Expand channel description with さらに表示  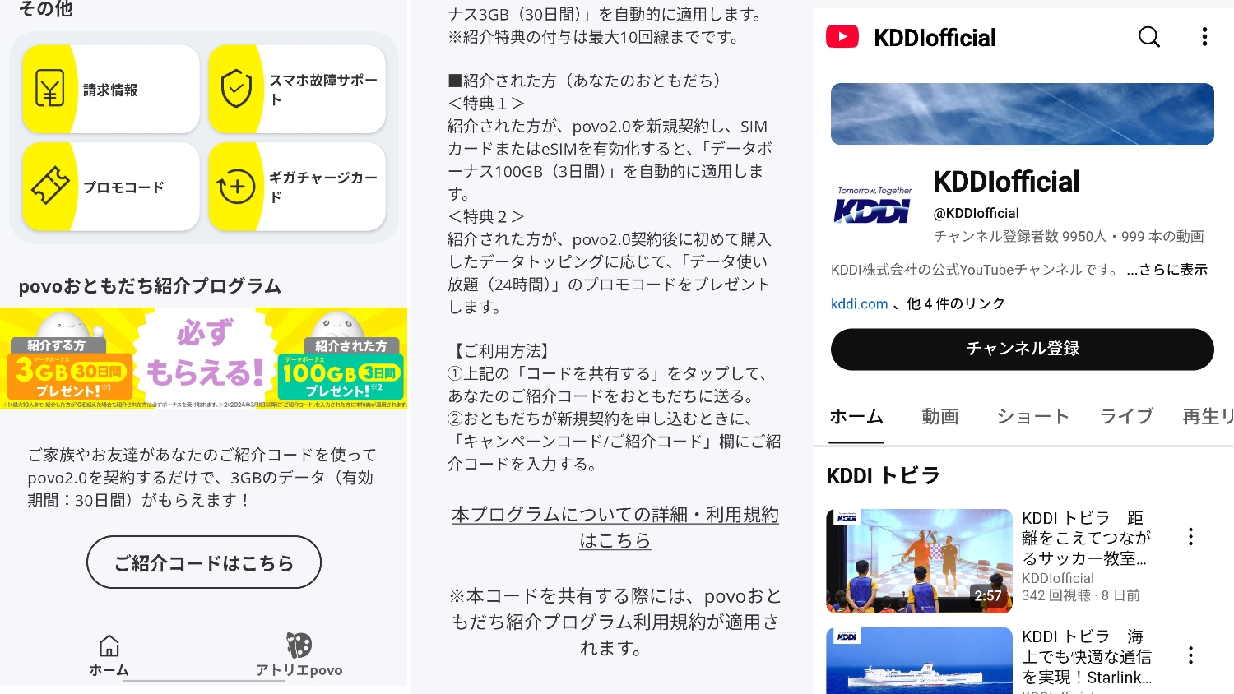coord(1167,270)
